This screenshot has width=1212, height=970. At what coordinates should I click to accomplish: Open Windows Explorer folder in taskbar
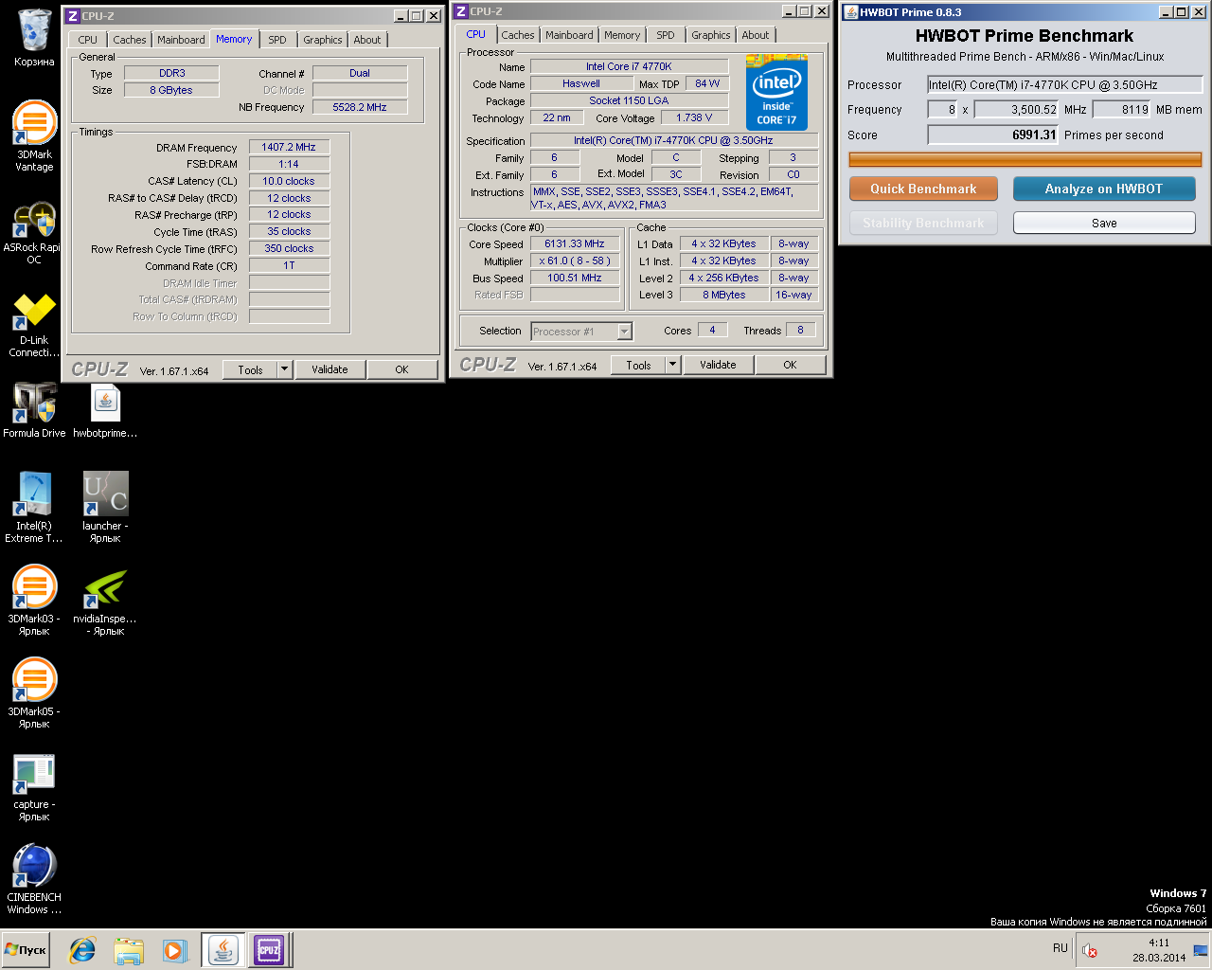pos(129,950)
